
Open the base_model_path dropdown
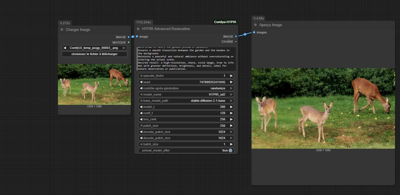point(186,101)
